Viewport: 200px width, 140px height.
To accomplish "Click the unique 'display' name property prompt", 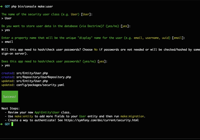I will click(x=93, y=38).
